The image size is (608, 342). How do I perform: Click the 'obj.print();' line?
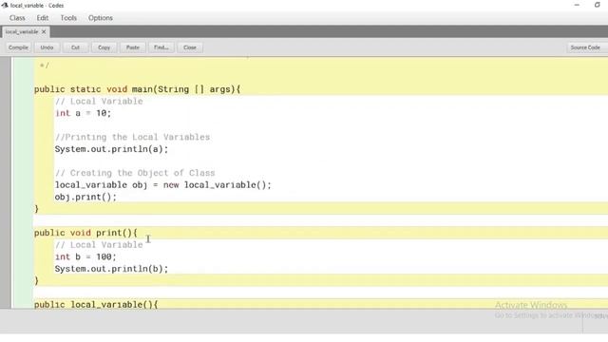point(85,197)
